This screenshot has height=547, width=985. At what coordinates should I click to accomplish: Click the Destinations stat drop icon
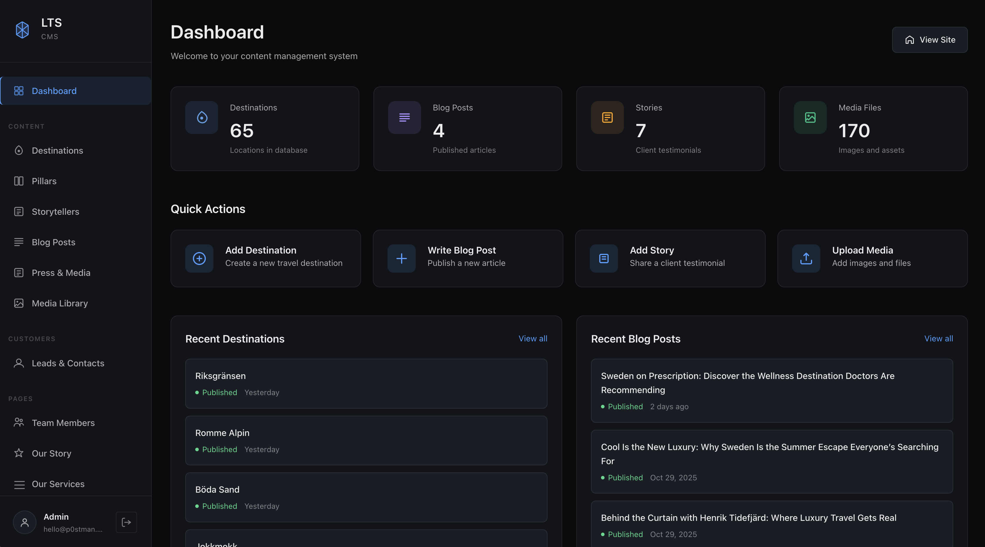(x=202, y=117)
